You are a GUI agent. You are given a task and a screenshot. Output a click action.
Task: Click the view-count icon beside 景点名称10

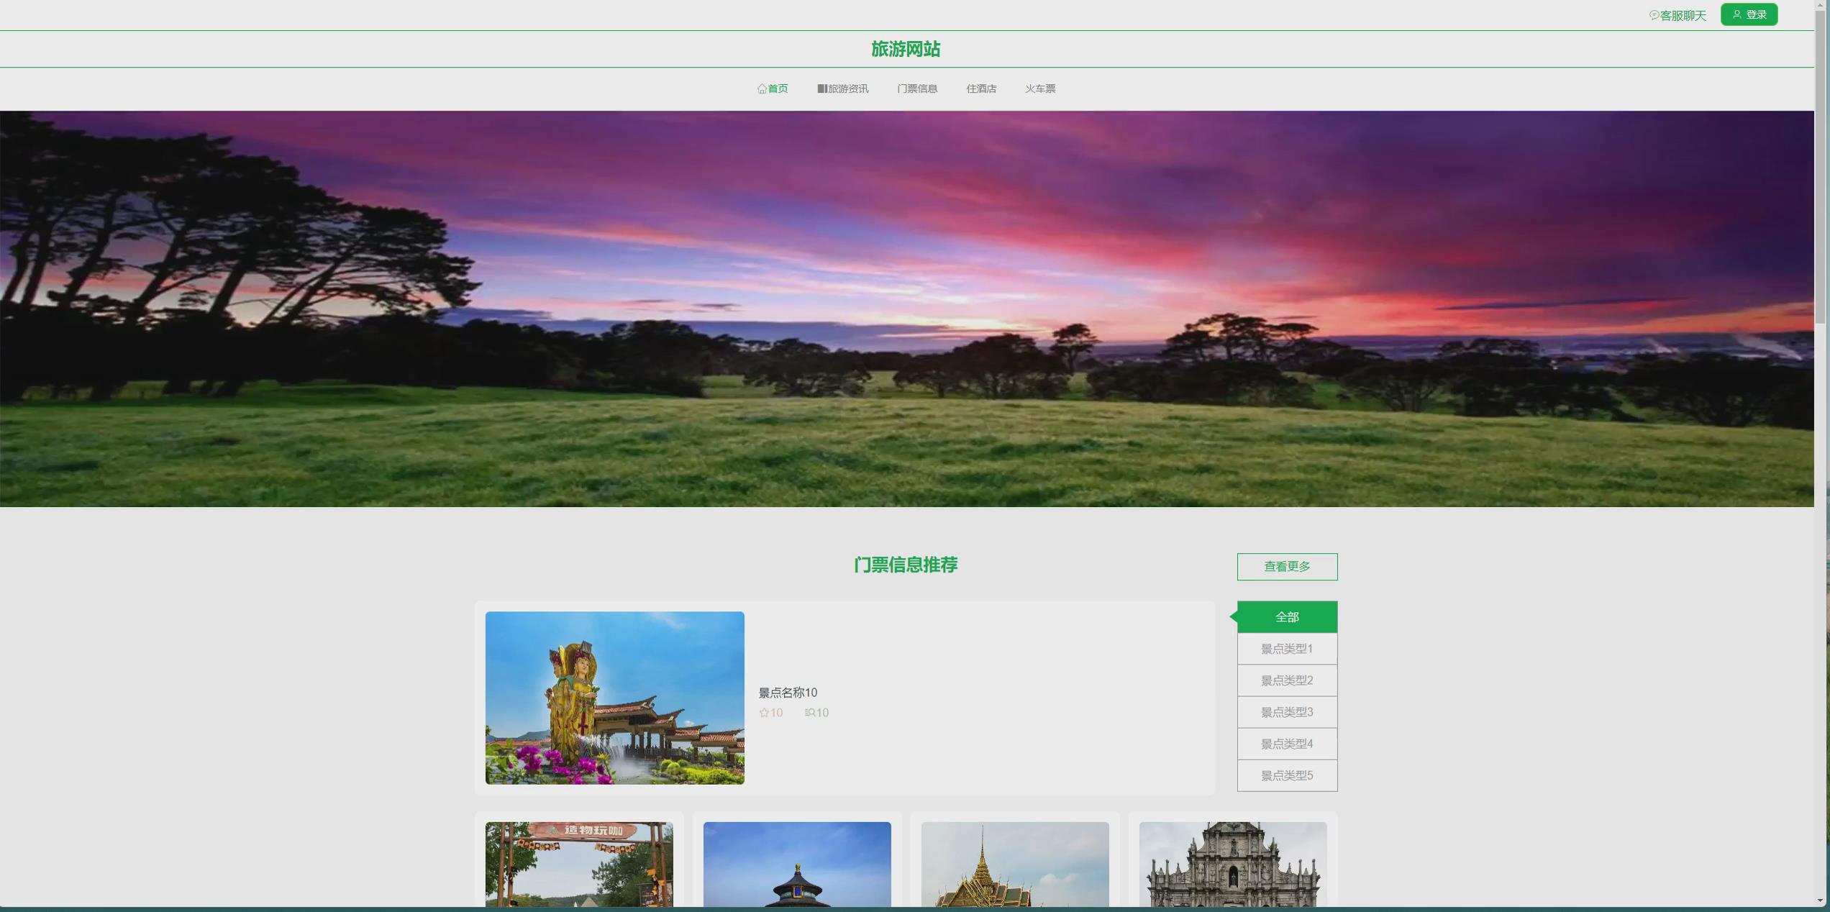(809, 712)
